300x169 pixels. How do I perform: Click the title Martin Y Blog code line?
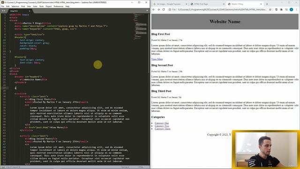pos(33,23)
